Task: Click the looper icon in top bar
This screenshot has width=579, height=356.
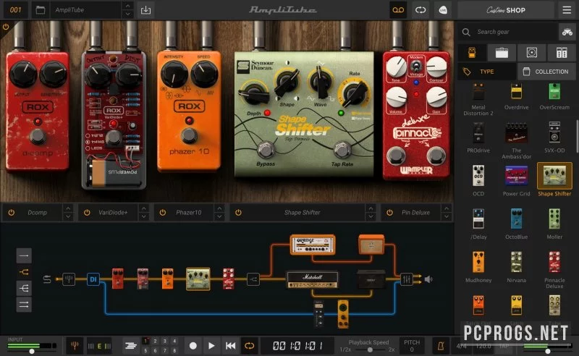Action: [420, 10]
